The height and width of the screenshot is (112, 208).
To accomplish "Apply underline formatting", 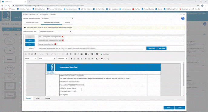I will pos(78,59).
